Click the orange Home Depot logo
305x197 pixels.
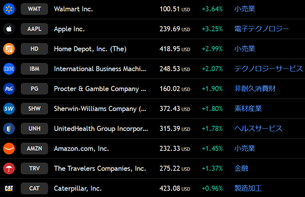tap(9, 49)
